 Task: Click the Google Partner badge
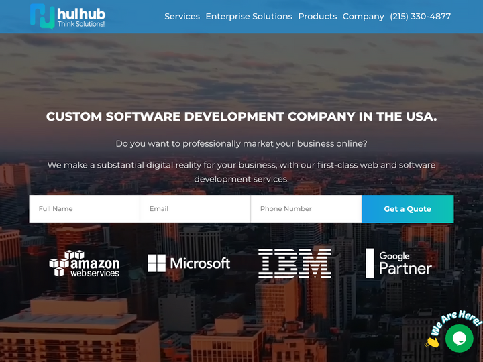point(399,263)
